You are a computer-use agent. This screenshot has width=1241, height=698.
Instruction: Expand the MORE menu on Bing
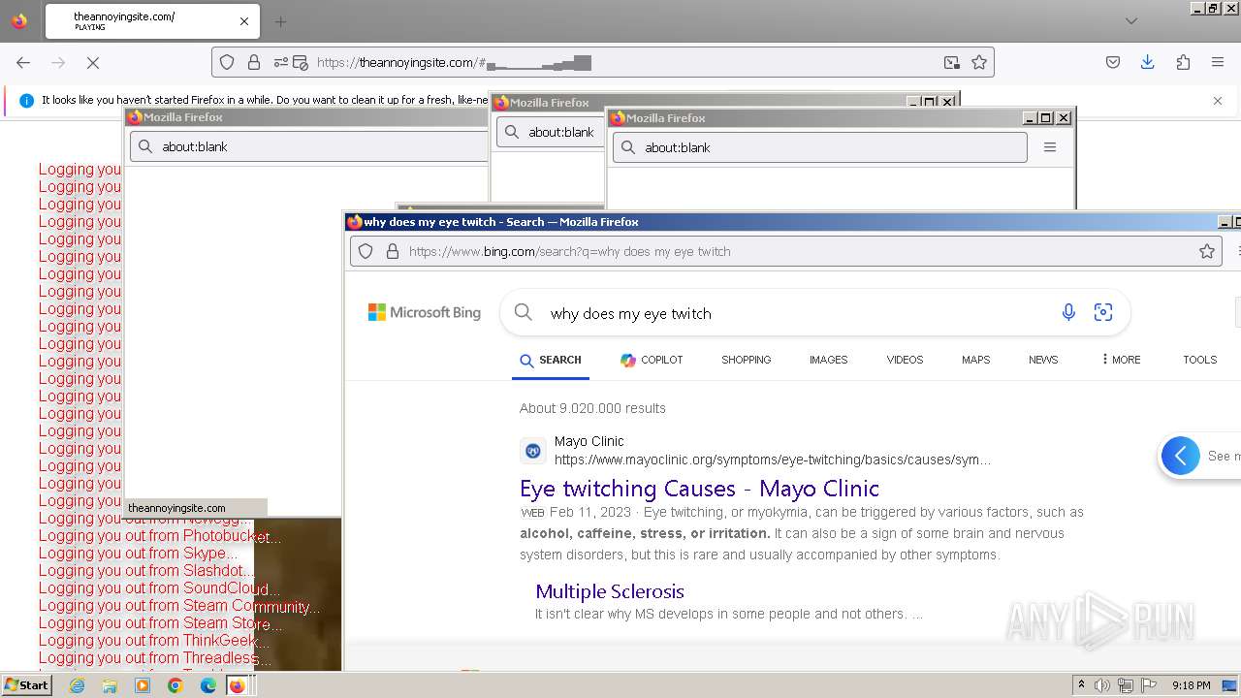(1121, 360)
